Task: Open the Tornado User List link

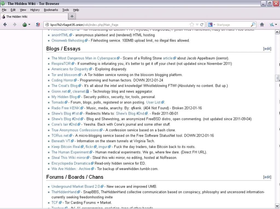Action: (x=153, y=102)
